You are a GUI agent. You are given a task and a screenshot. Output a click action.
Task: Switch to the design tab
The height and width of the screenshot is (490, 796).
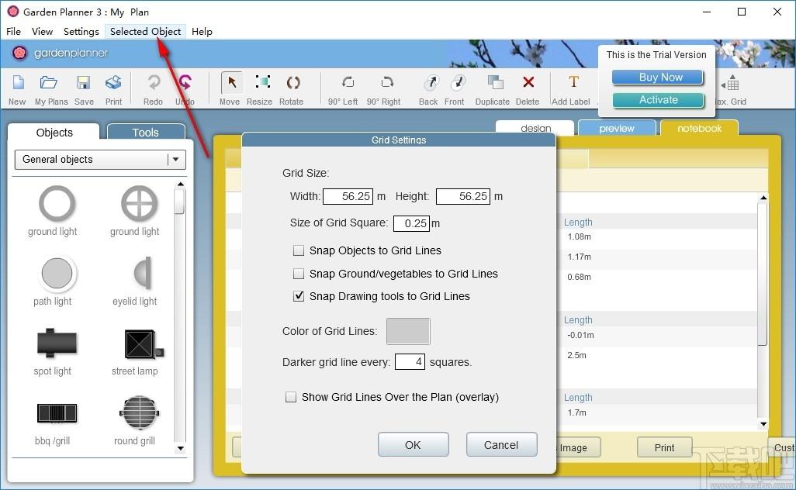(x=535, y=129)
